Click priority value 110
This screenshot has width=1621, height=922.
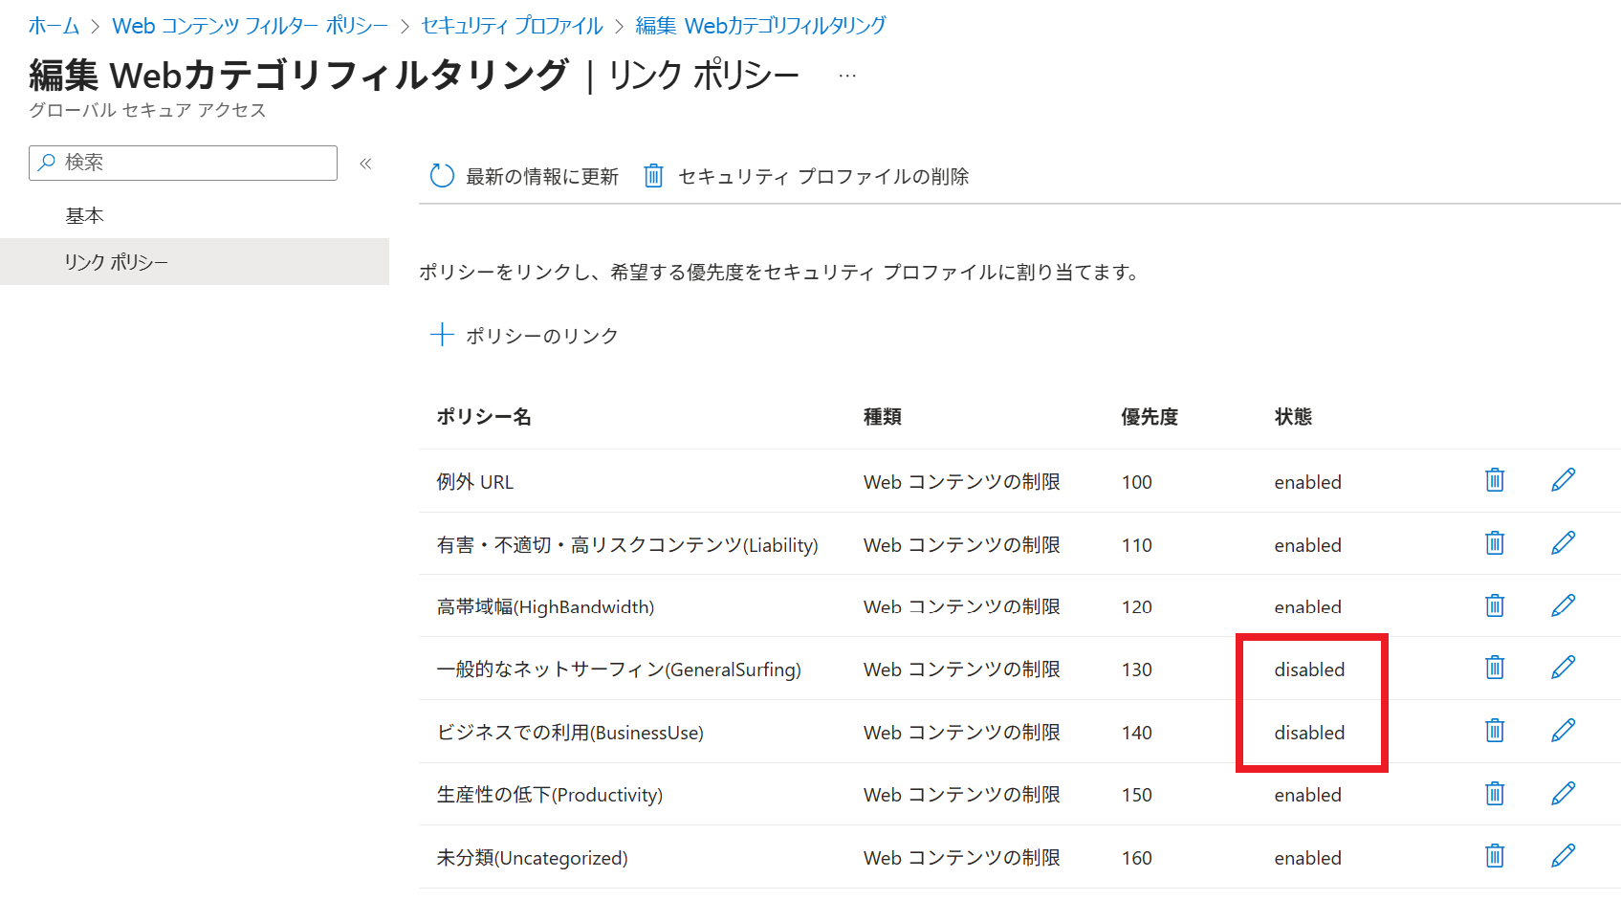pyautogui.click(x=1137, y=545)
